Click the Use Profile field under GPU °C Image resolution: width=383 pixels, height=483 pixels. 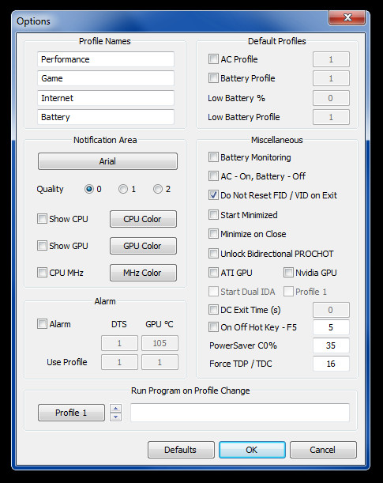point(160,362)
